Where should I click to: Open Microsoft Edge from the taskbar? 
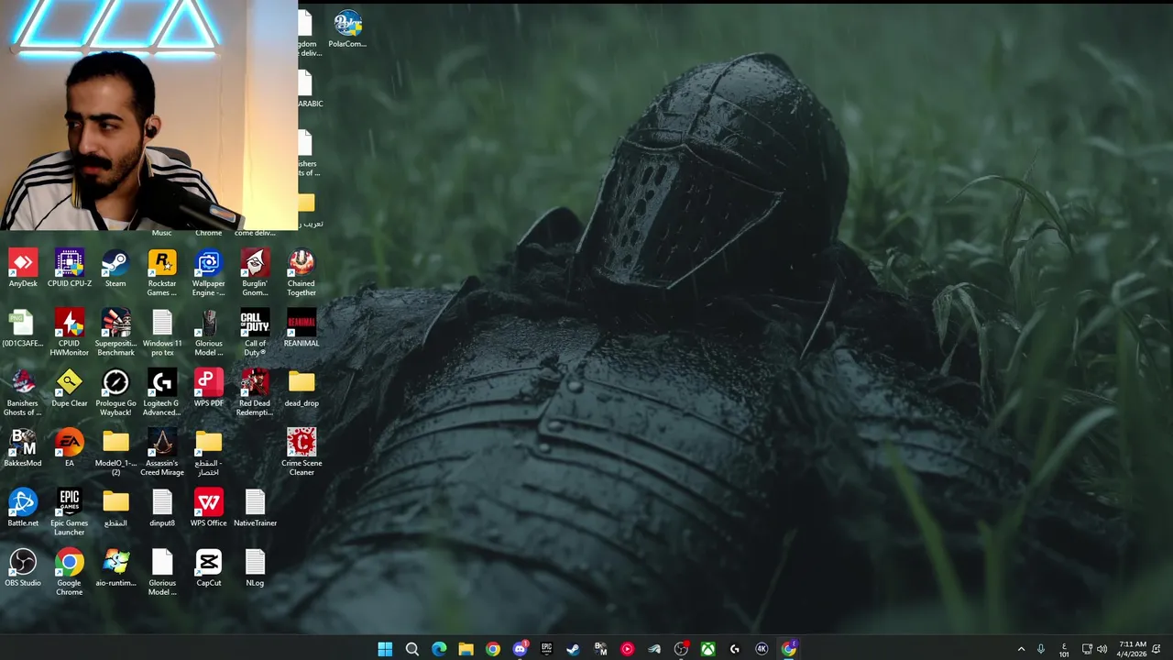coord(439,649)
